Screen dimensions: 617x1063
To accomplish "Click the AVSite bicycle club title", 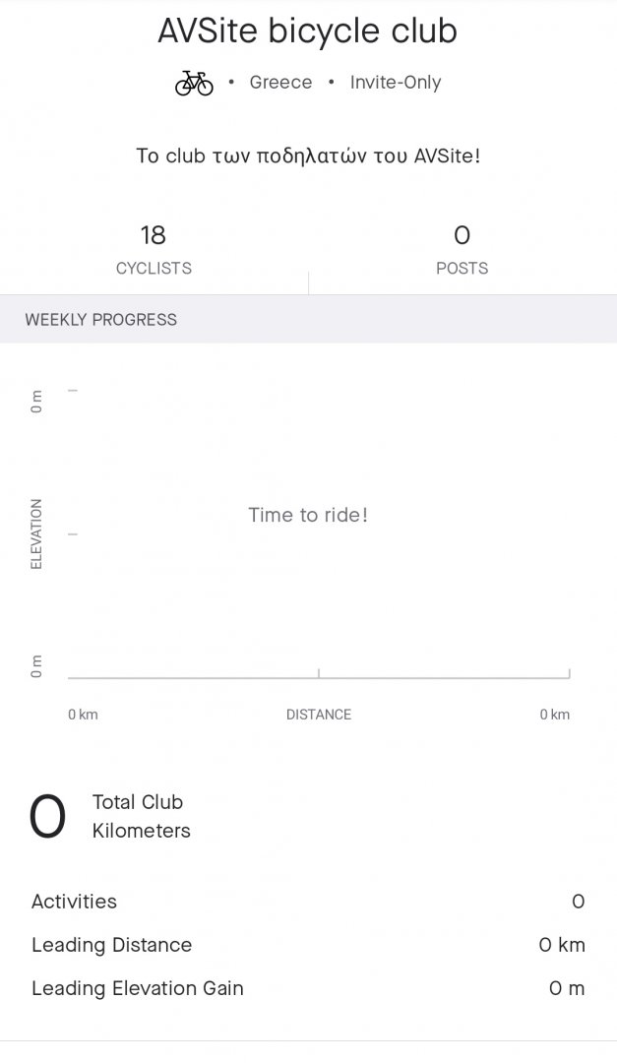I will point(308,31).
